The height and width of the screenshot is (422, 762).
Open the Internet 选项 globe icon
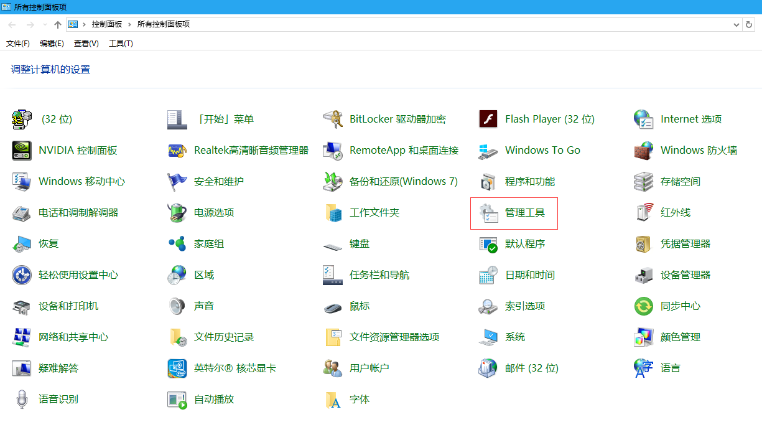point(644,119)
